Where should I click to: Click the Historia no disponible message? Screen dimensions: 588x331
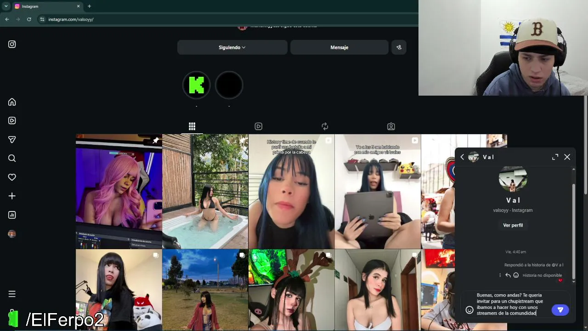(x=542, y=275)
